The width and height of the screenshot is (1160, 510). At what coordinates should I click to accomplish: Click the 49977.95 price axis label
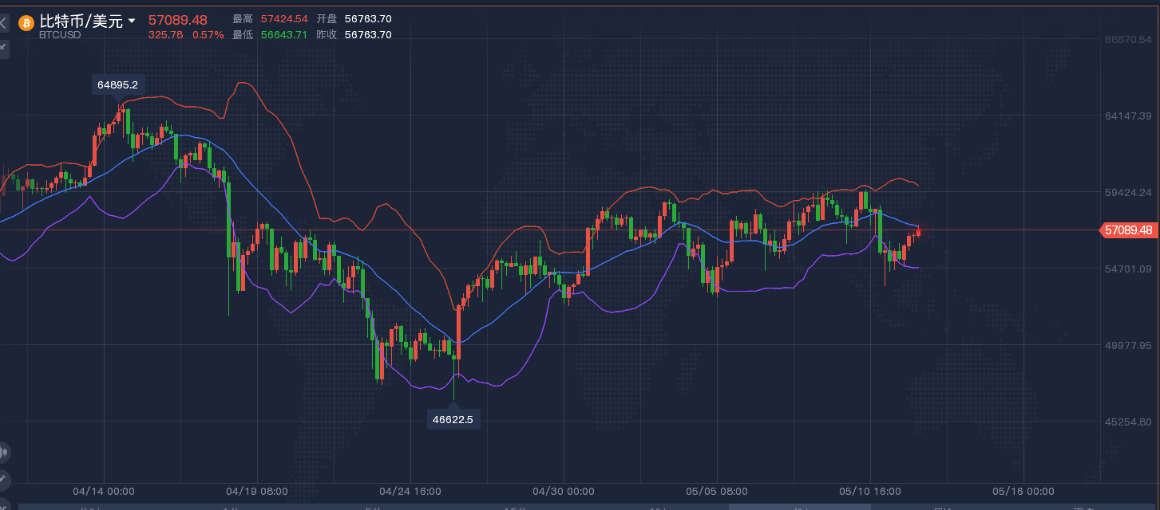(1127, 345)
